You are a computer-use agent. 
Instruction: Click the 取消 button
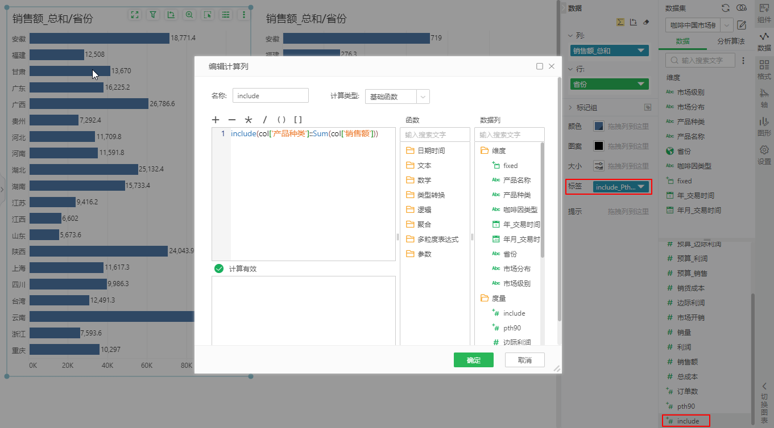coord(524,360)
